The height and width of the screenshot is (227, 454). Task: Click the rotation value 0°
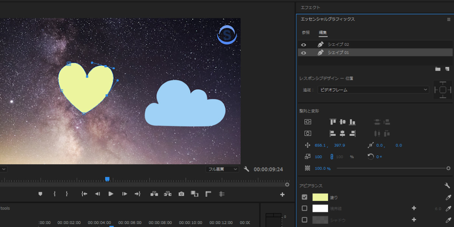tap(379, 157)
